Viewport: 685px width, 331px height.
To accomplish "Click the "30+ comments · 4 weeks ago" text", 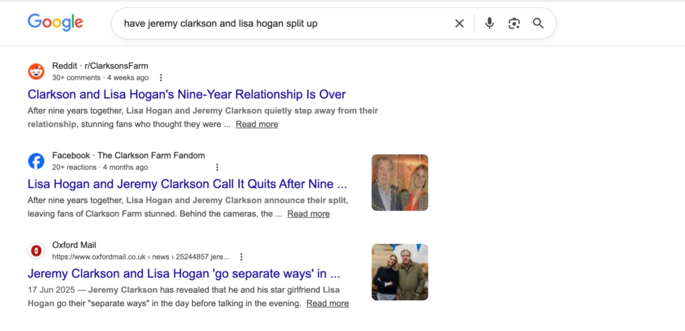I will pos(100,78).
